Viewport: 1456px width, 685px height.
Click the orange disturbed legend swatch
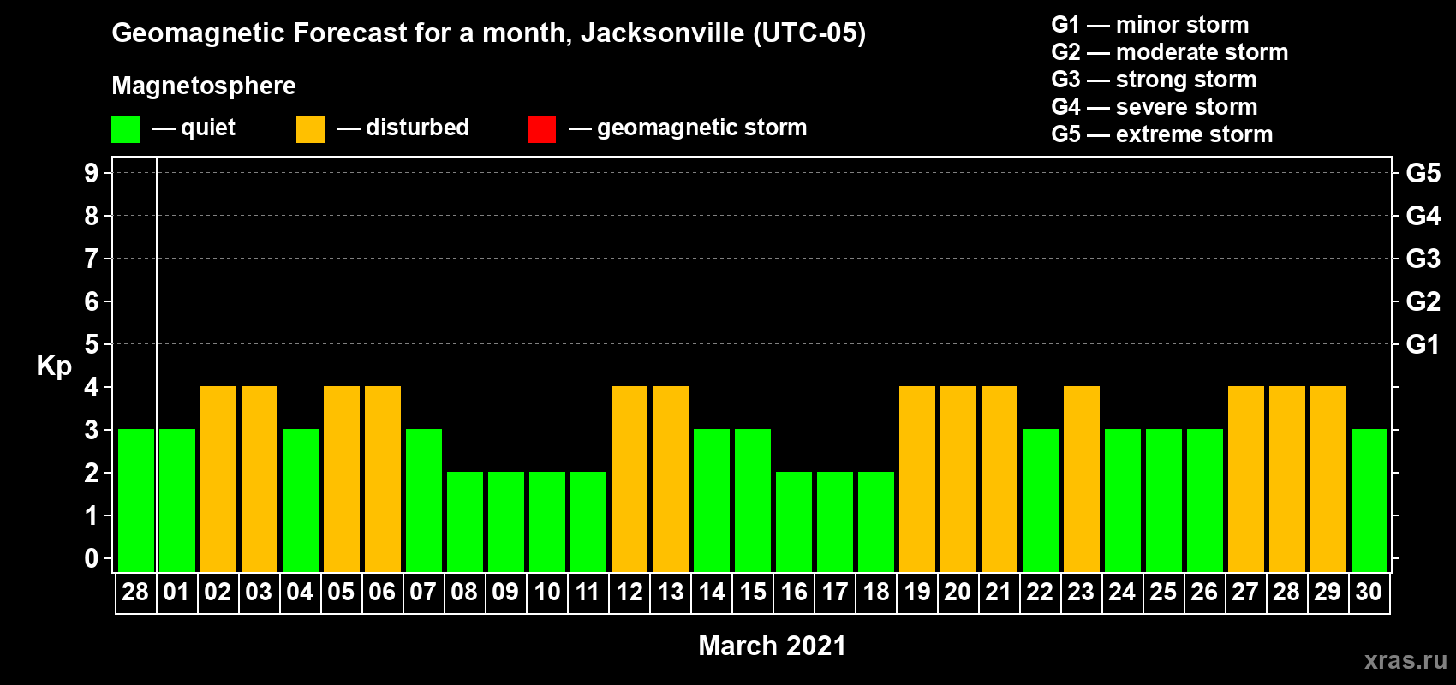coord(311,129)
